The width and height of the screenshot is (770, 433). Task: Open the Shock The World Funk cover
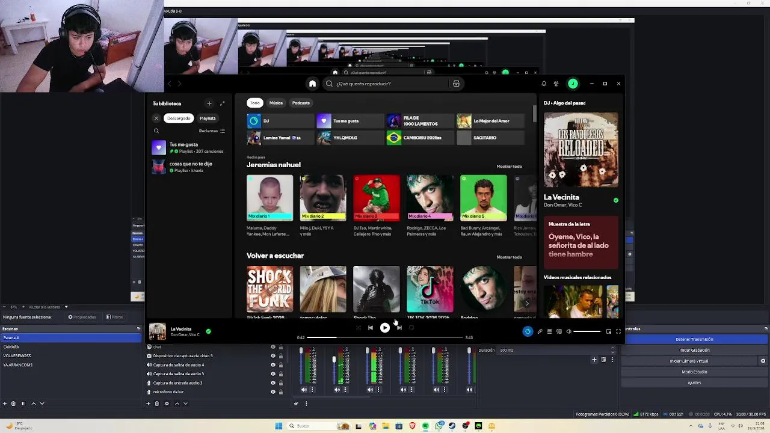(269, 289)
